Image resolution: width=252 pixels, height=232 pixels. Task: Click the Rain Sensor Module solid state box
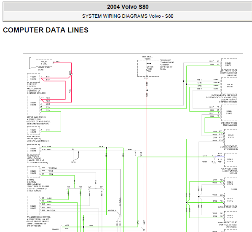click(x=33, y=130)
